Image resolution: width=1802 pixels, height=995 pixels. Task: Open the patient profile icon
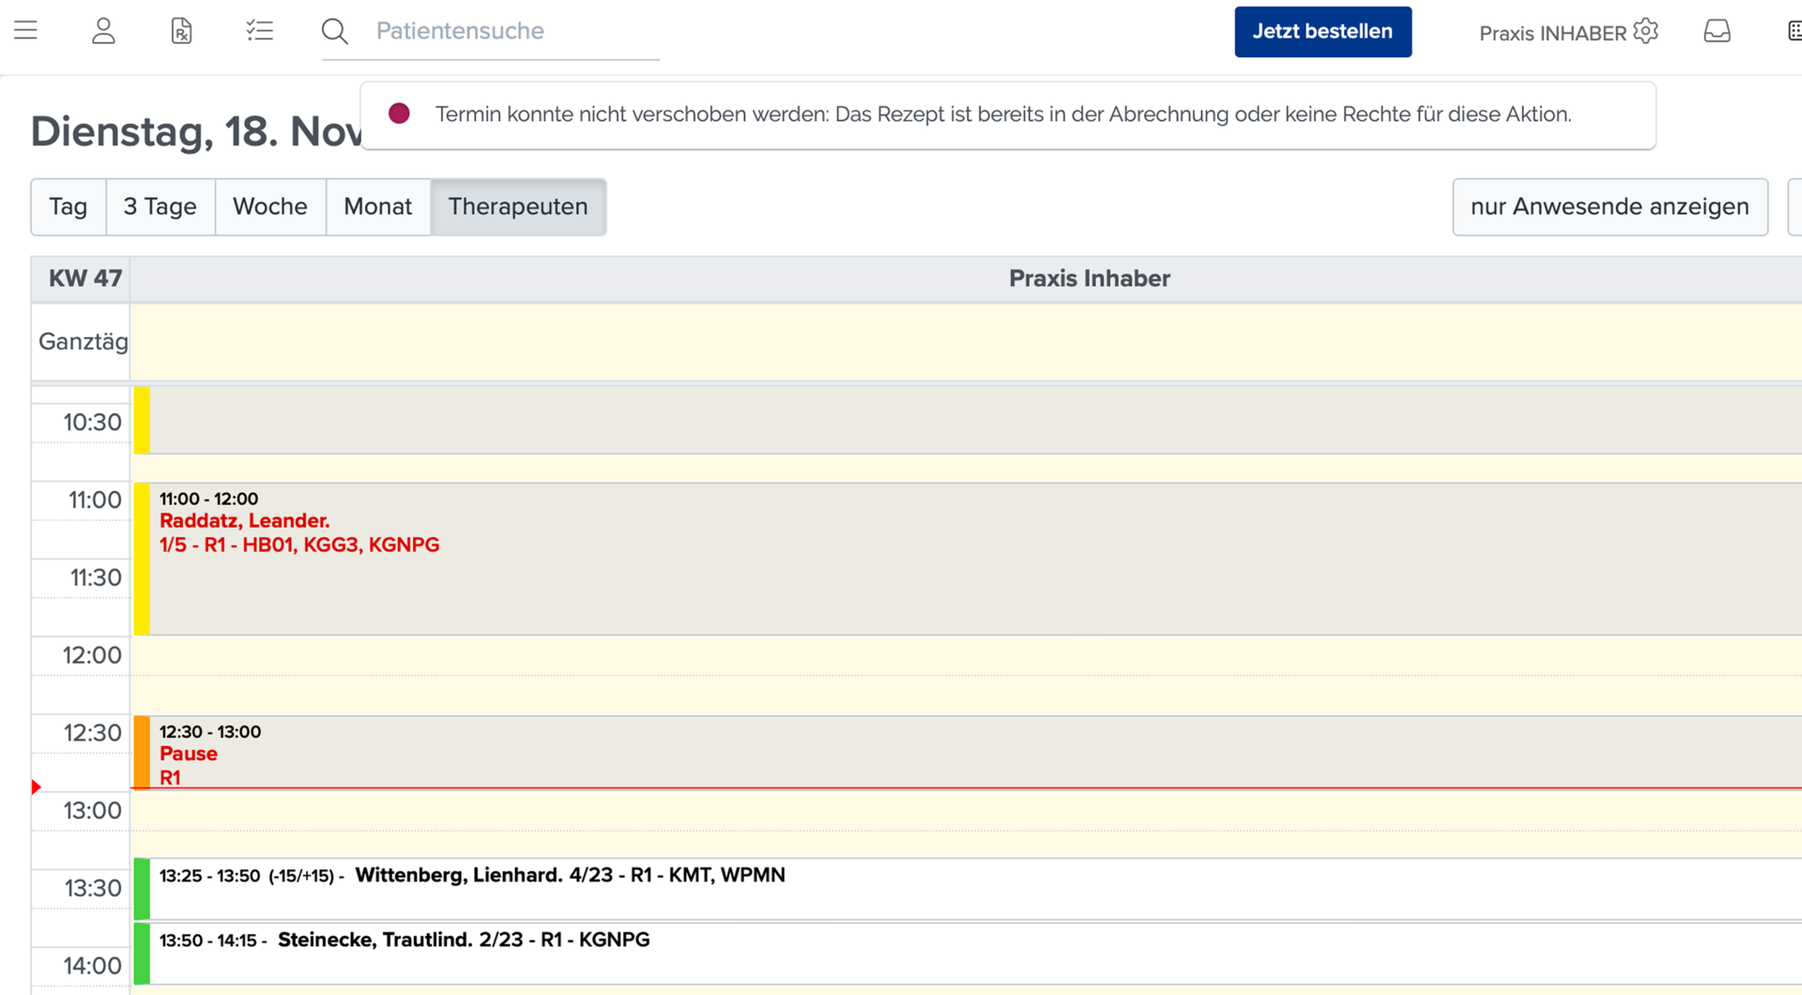point(104,31)
